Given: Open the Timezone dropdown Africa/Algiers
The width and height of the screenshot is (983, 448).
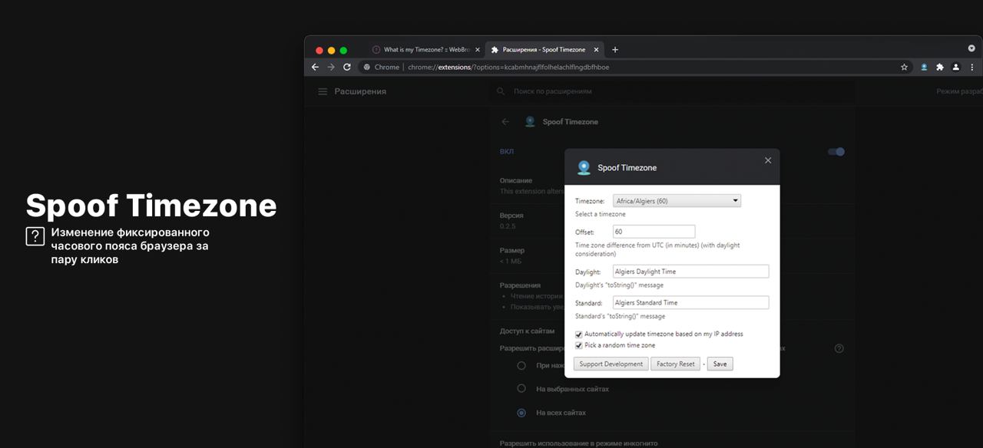Looking at the screenshot, I should point(677,201).
